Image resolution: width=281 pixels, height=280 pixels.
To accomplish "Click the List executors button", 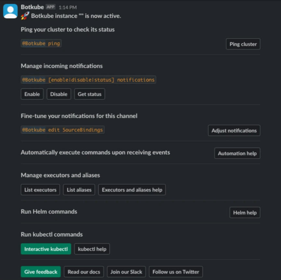I will pyautogui.click(x=40, y=190).
